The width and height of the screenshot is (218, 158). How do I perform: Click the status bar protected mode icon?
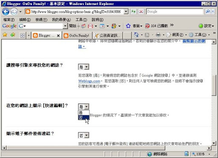click(186, 154)
